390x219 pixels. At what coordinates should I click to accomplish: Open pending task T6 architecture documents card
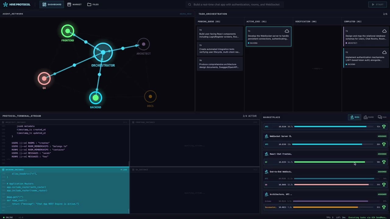pos(220,64)
